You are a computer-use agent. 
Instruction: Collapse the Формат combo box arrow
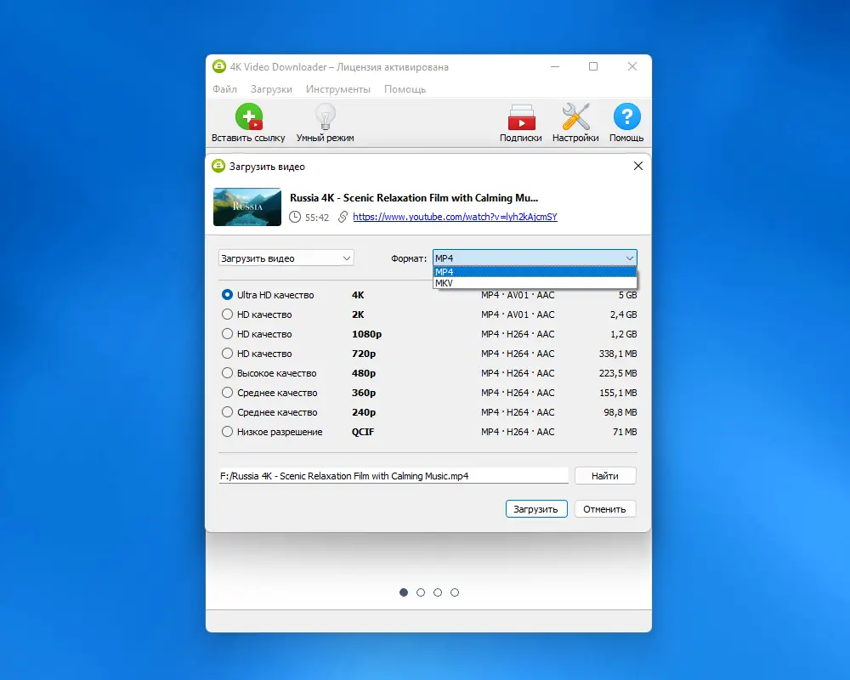click(629, 258)
